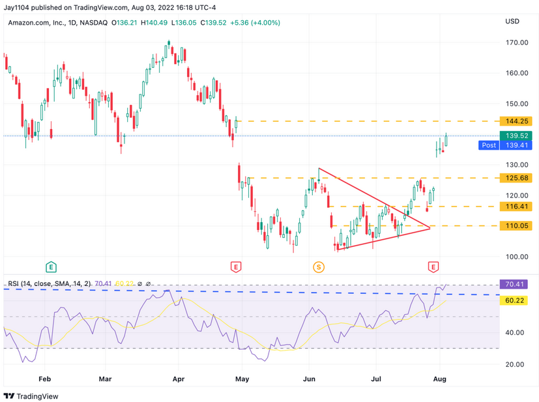
Task: Click the orange split S marker near June
Action: pos(319,266)
